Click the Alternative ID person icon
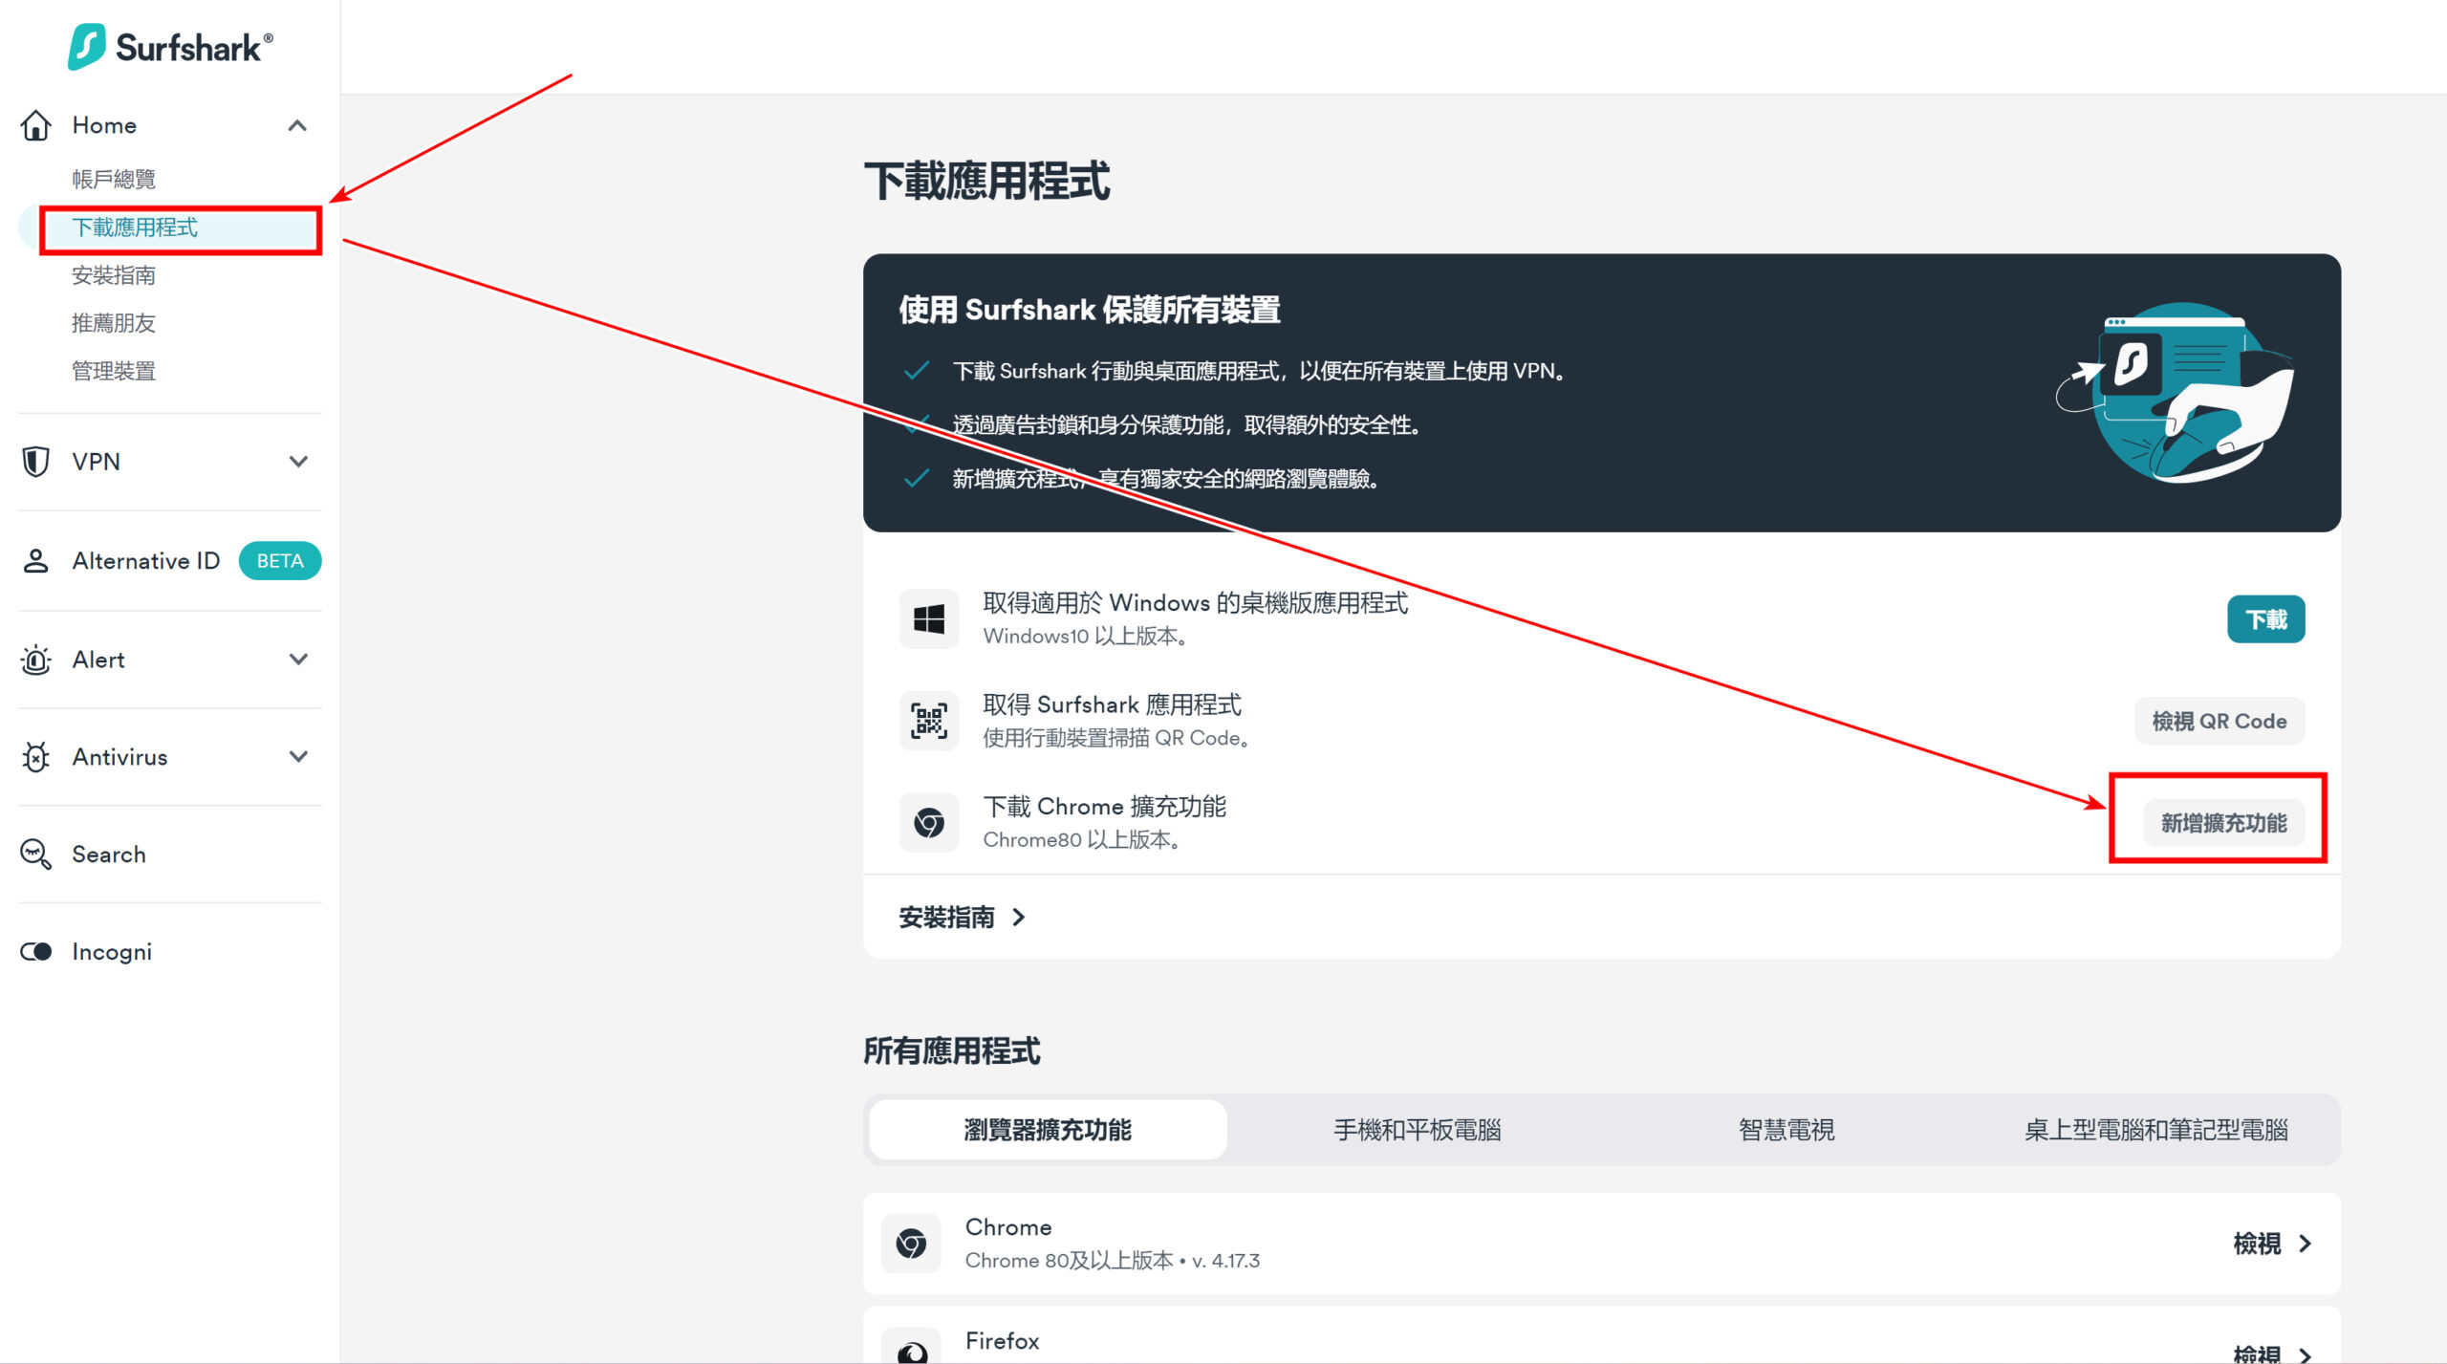The image size is (2447, 1364). [x=36, y=561]
